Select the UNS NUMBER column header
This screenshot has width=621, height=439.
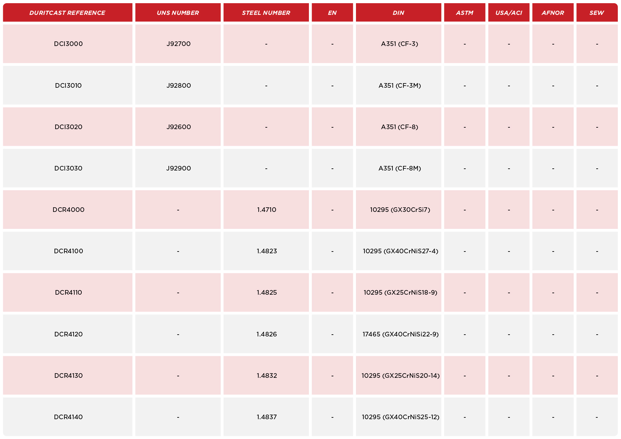[x=178, y=13]
